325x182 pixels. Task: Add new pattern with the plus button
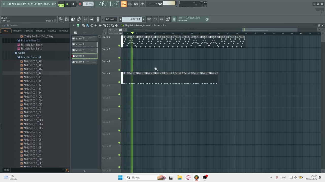[x=143, y=19]
